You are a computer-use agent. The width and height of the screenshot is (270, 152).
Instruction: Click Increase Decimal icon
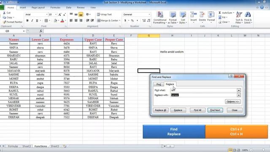pos(144,21)
